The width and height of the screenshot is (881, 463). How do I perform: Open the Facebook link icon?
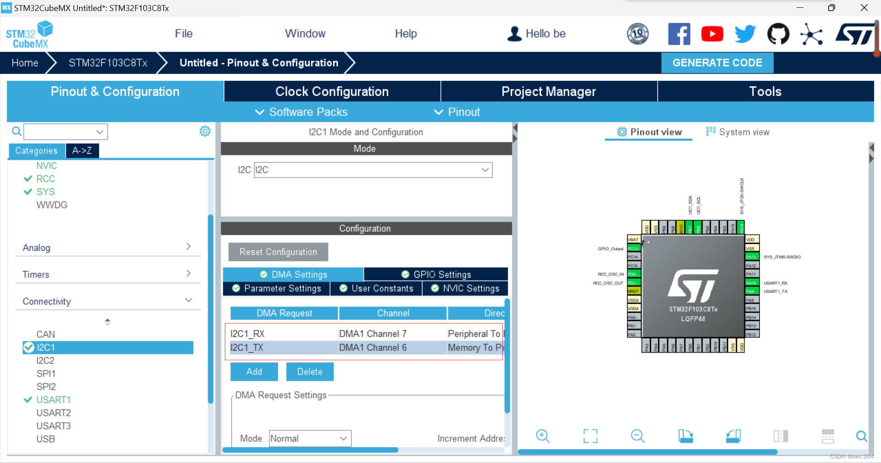coord(679,34)
